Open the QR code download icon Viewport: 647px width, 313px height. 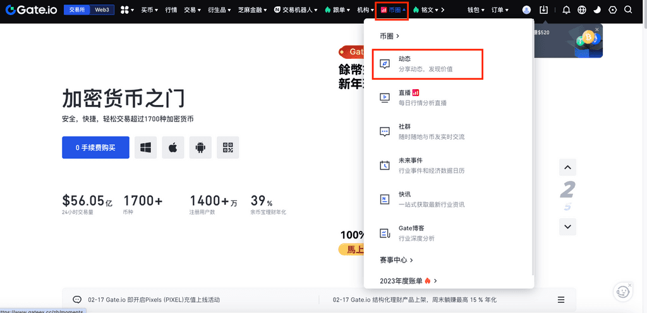point(227,147)
